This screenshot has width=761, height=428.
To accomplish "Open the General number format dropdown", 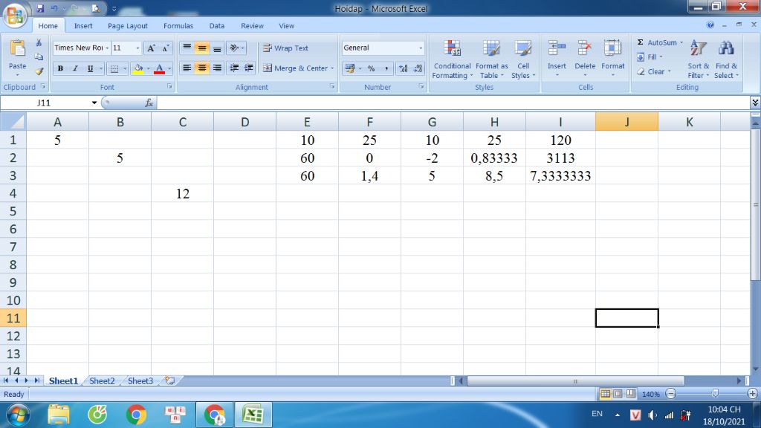I will [x=421, y=48].
